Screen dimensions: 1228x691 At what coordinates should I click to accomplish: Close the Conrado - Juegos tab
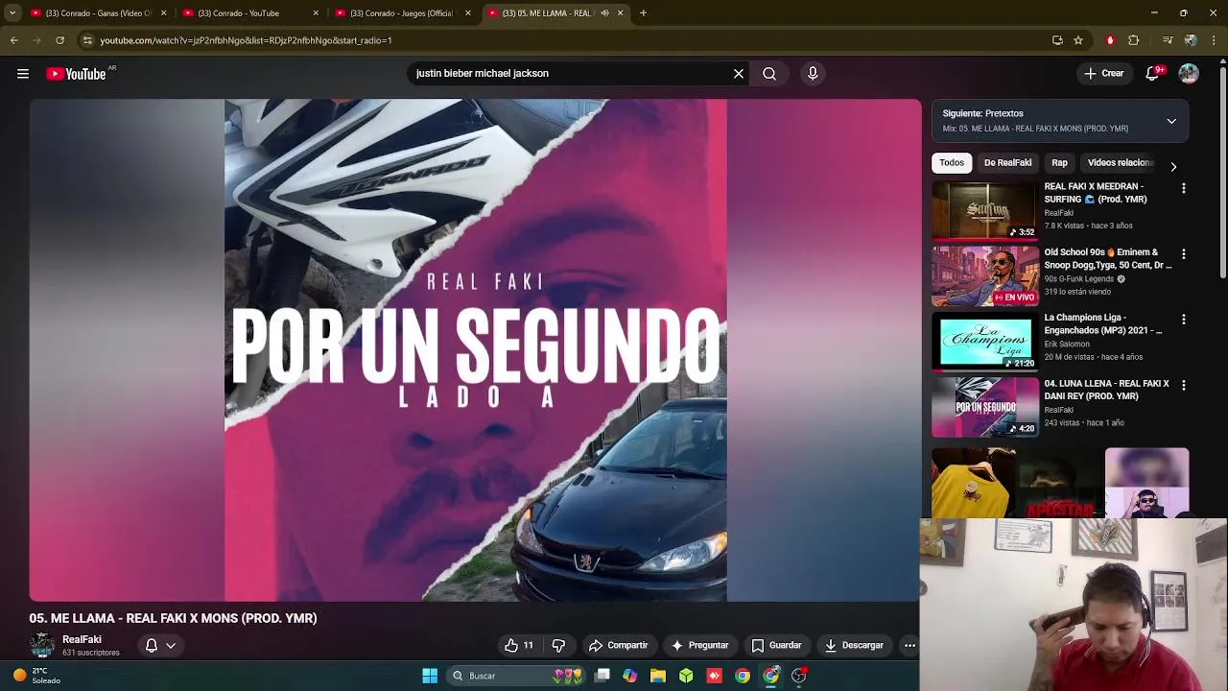click(x=468, y=13)
